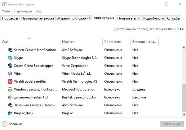
Task: Click the Windows Security shield icon
Action: (10, 89)
